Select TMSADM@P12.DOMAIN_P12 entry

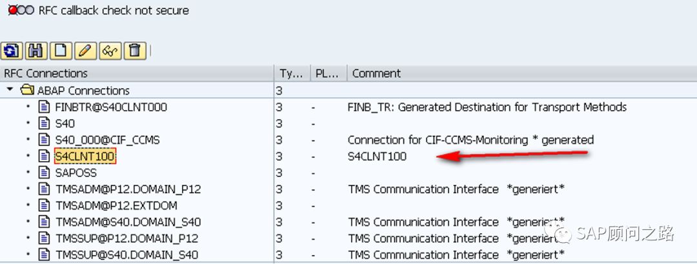click(128, 189)
